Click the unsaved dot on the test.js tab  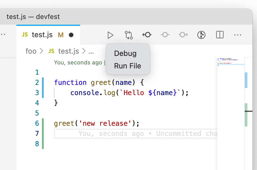tap(71, 35)
